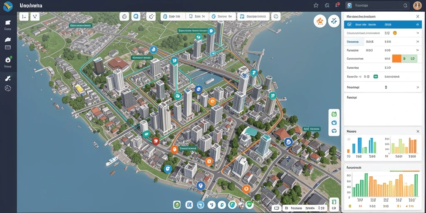Collapse the small bar charts panel
Viewport: 426px width, 213px height.
[418, 131]
